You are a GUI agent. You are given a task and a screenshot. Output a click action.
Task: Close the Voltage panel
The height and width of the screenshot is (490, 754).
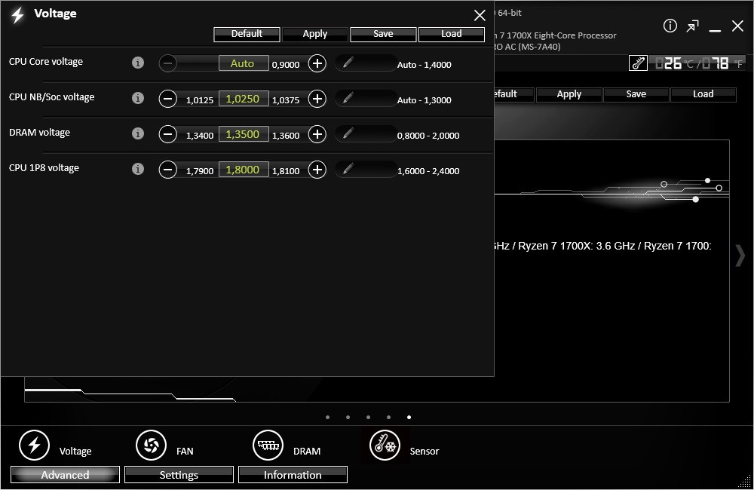pos(480,15)
